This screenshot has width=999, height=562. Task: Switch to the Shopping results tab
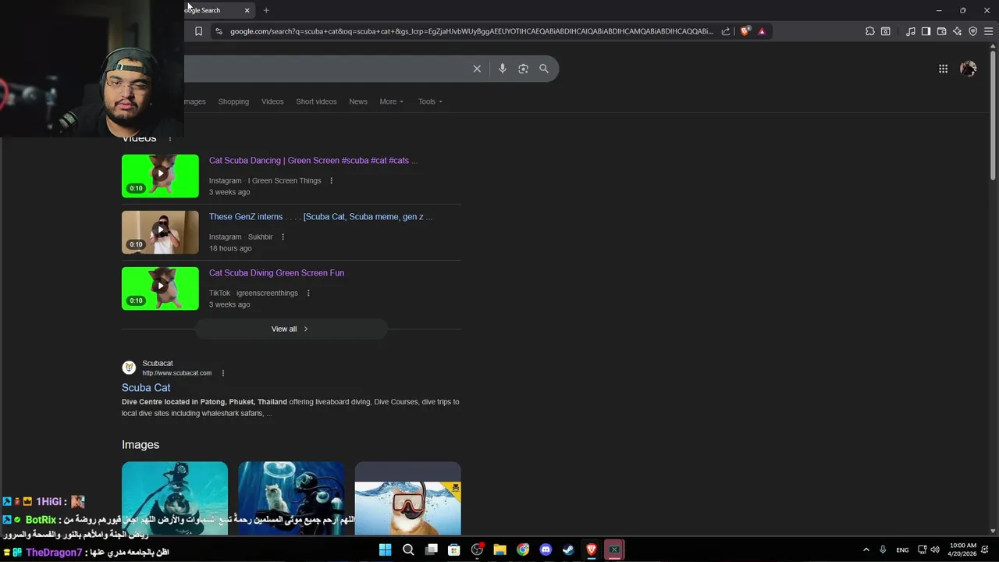(233, 101)
